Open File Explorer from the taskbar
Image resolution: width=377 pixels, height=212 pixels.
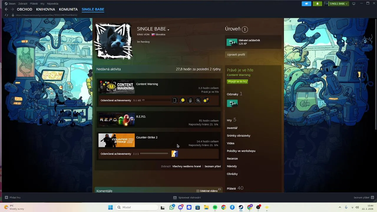206,207
